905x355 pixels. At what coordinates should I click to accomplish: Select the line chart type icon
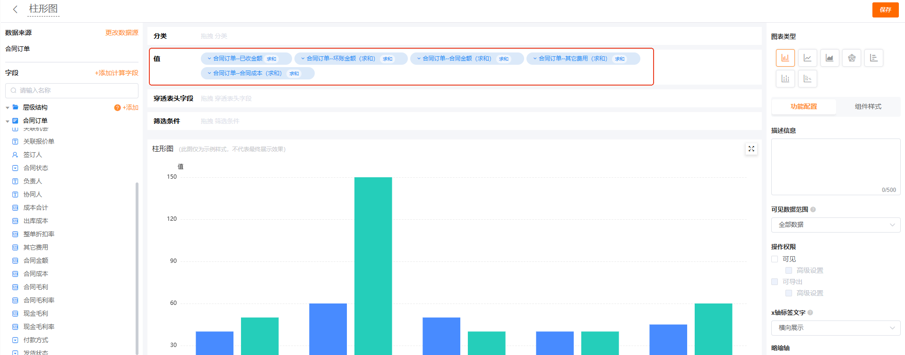807,58
